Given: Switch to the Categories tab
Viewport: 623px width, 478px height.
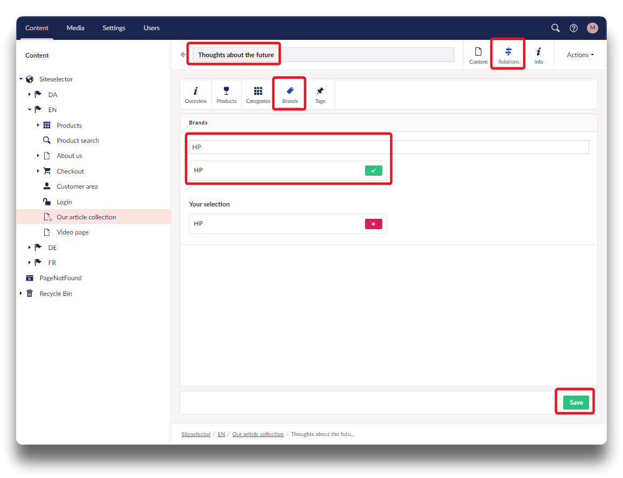Looking at the screenshot, I should pos(258,95).
